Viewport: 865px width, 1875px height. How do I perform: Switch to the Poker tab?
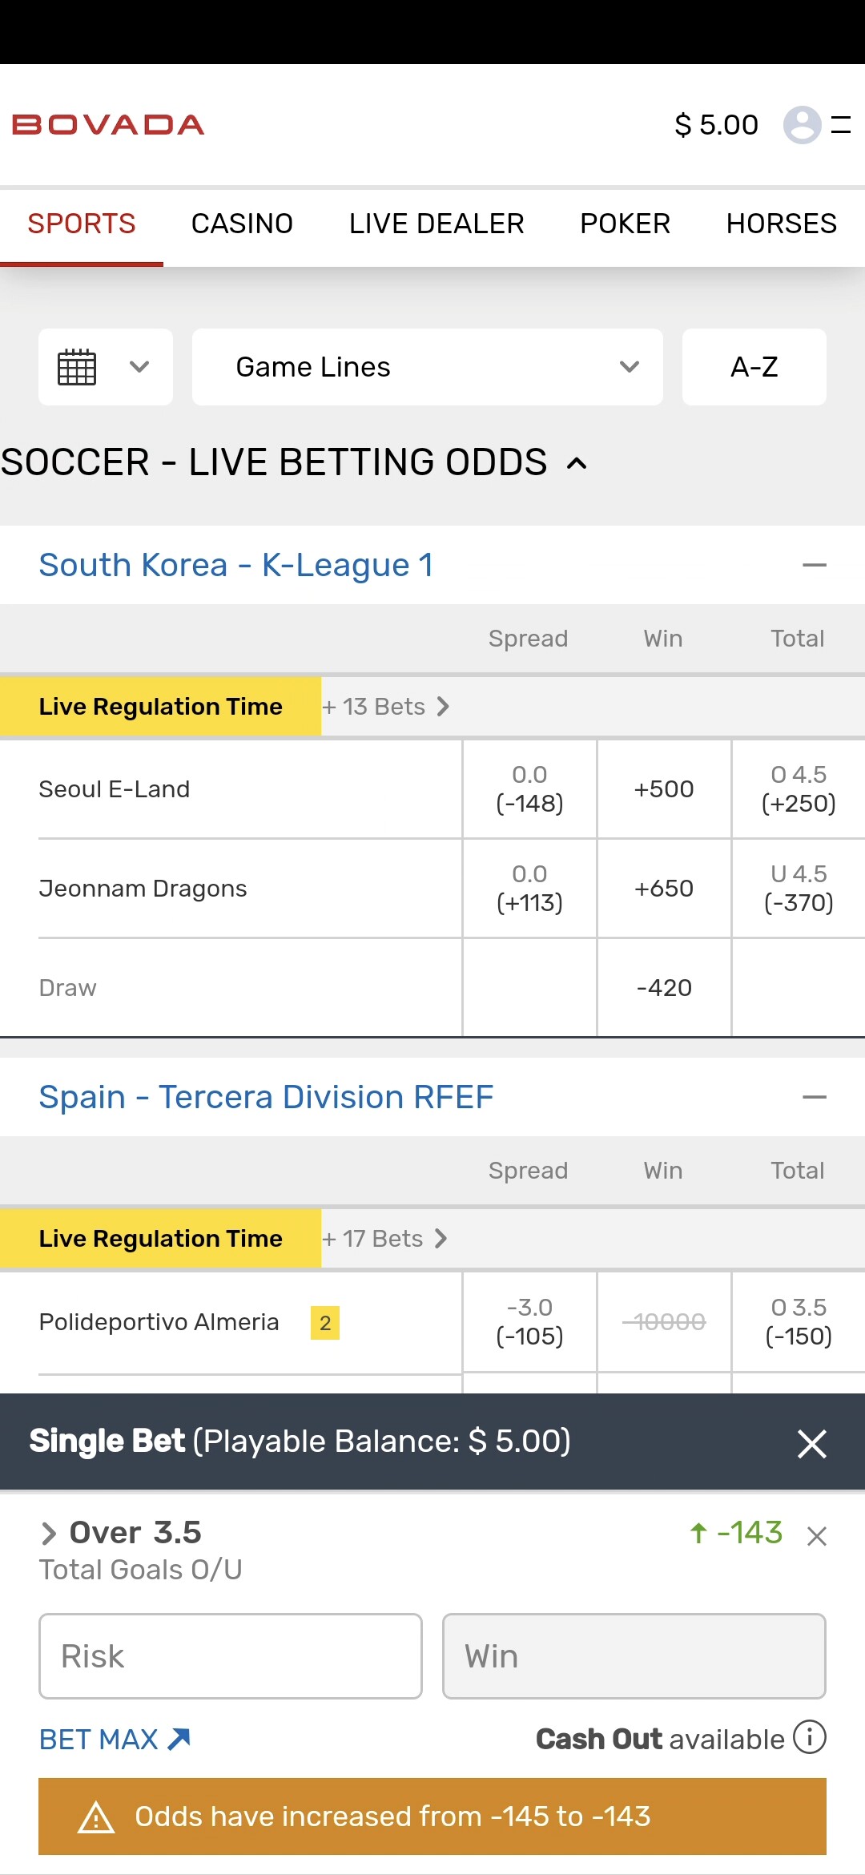(625, 224)
